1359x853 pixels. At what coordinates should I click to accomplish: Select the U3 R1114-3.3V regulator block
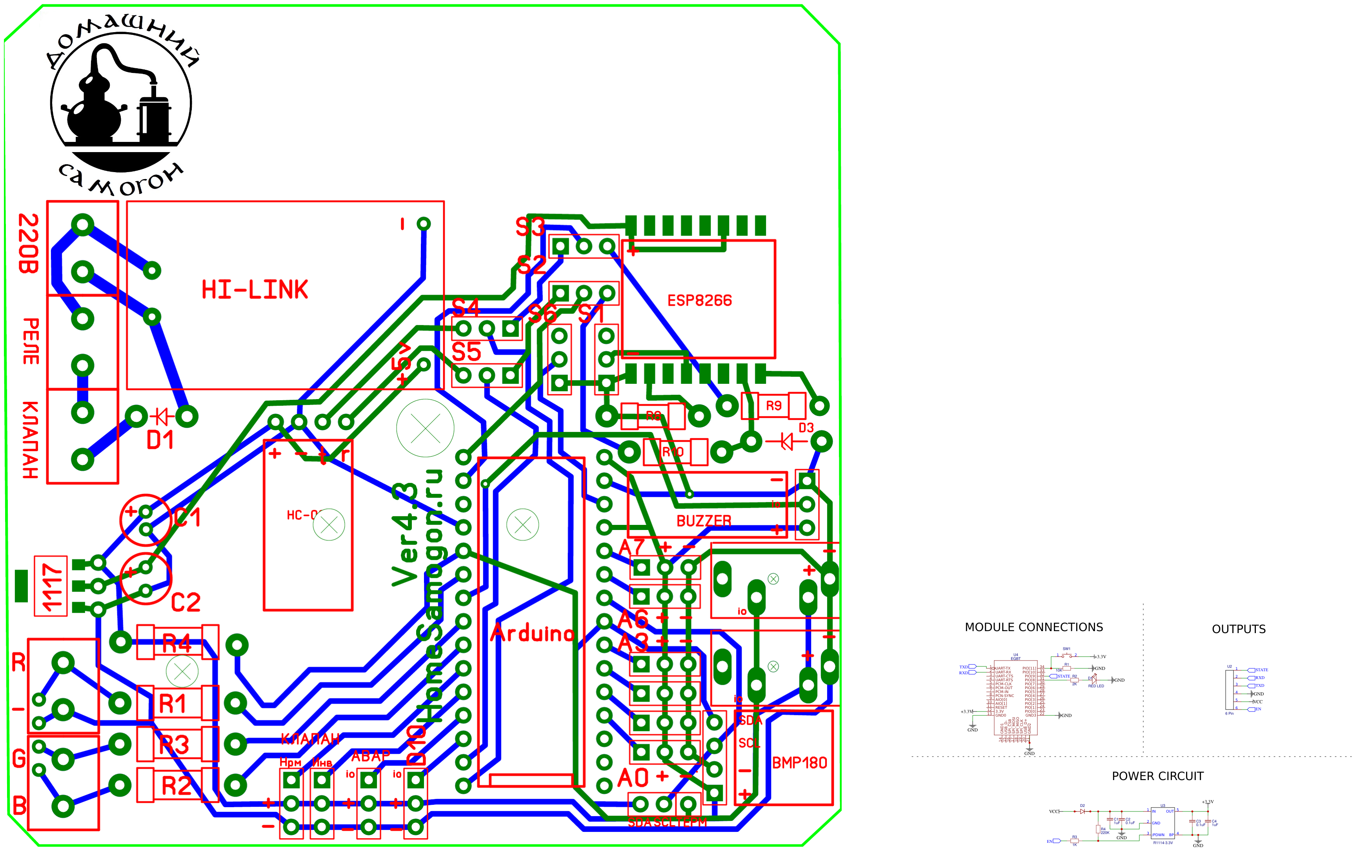point(1163,824)
